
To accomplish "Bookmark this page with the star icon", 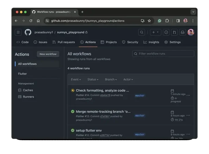I will [149, 21].
